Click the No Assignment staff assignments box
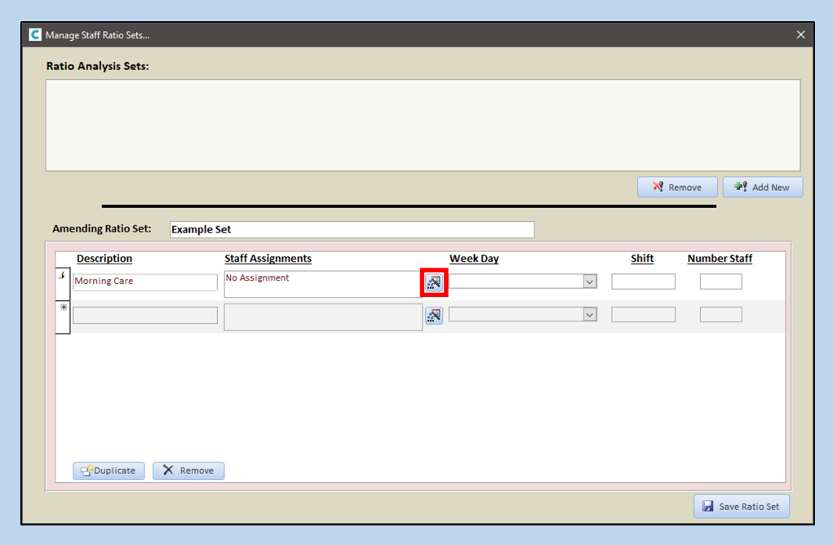 click(x=323, y=284)
